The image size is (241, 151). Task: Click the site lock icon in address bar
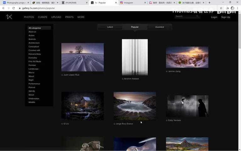click(x=20, y=8)
